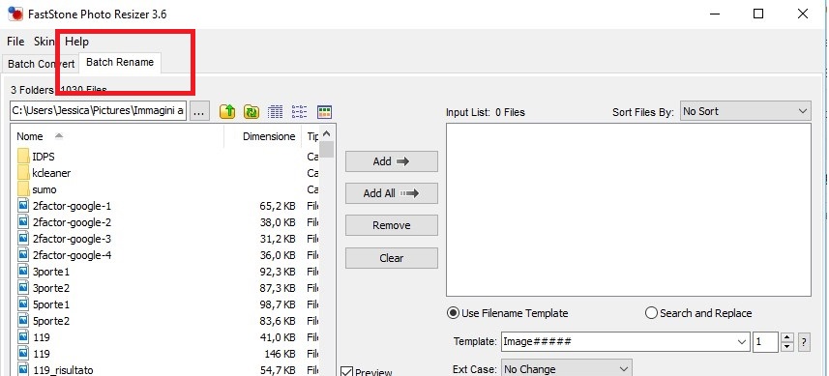Open the Help menu
This screenshot has height=376, width=829.
pos(76,42)
